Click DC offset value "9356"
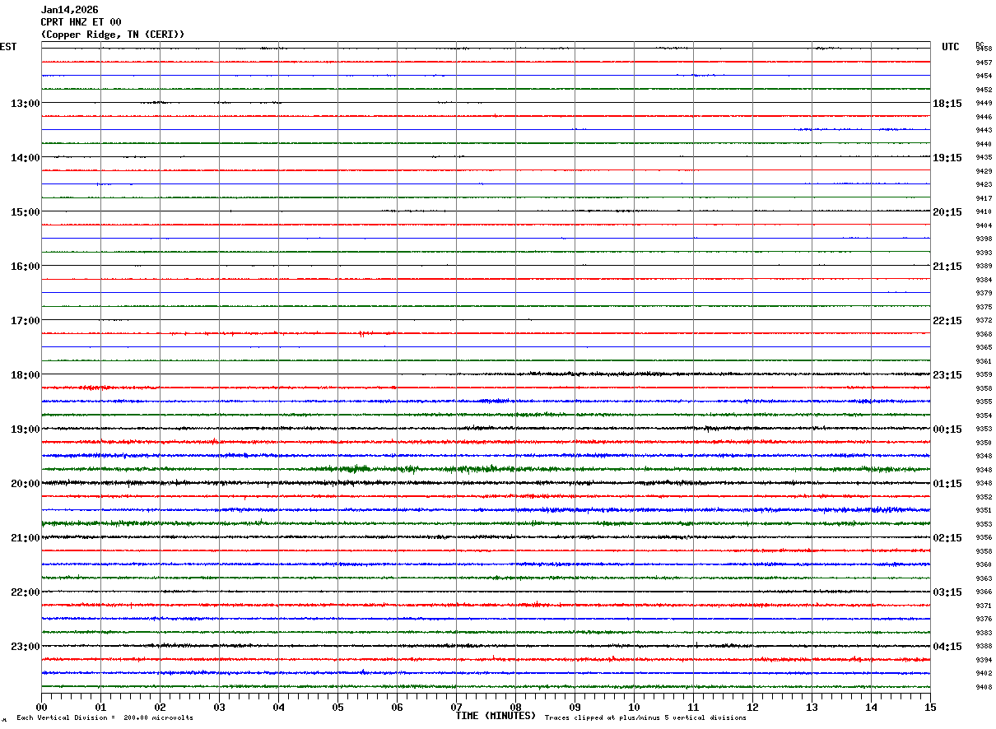 tap(984, 538)
